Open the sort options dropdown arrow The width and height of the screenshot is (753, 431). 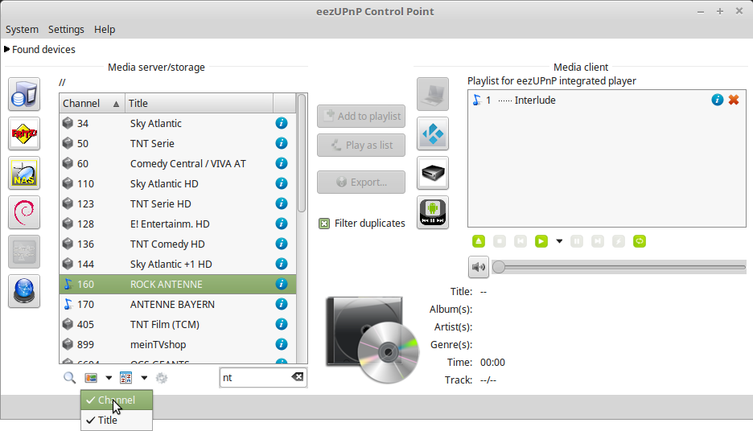pyautogui.click(x=144, y=378)
